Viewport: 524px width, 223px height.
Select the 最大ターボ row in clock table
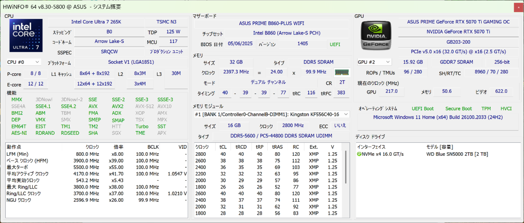17,167
